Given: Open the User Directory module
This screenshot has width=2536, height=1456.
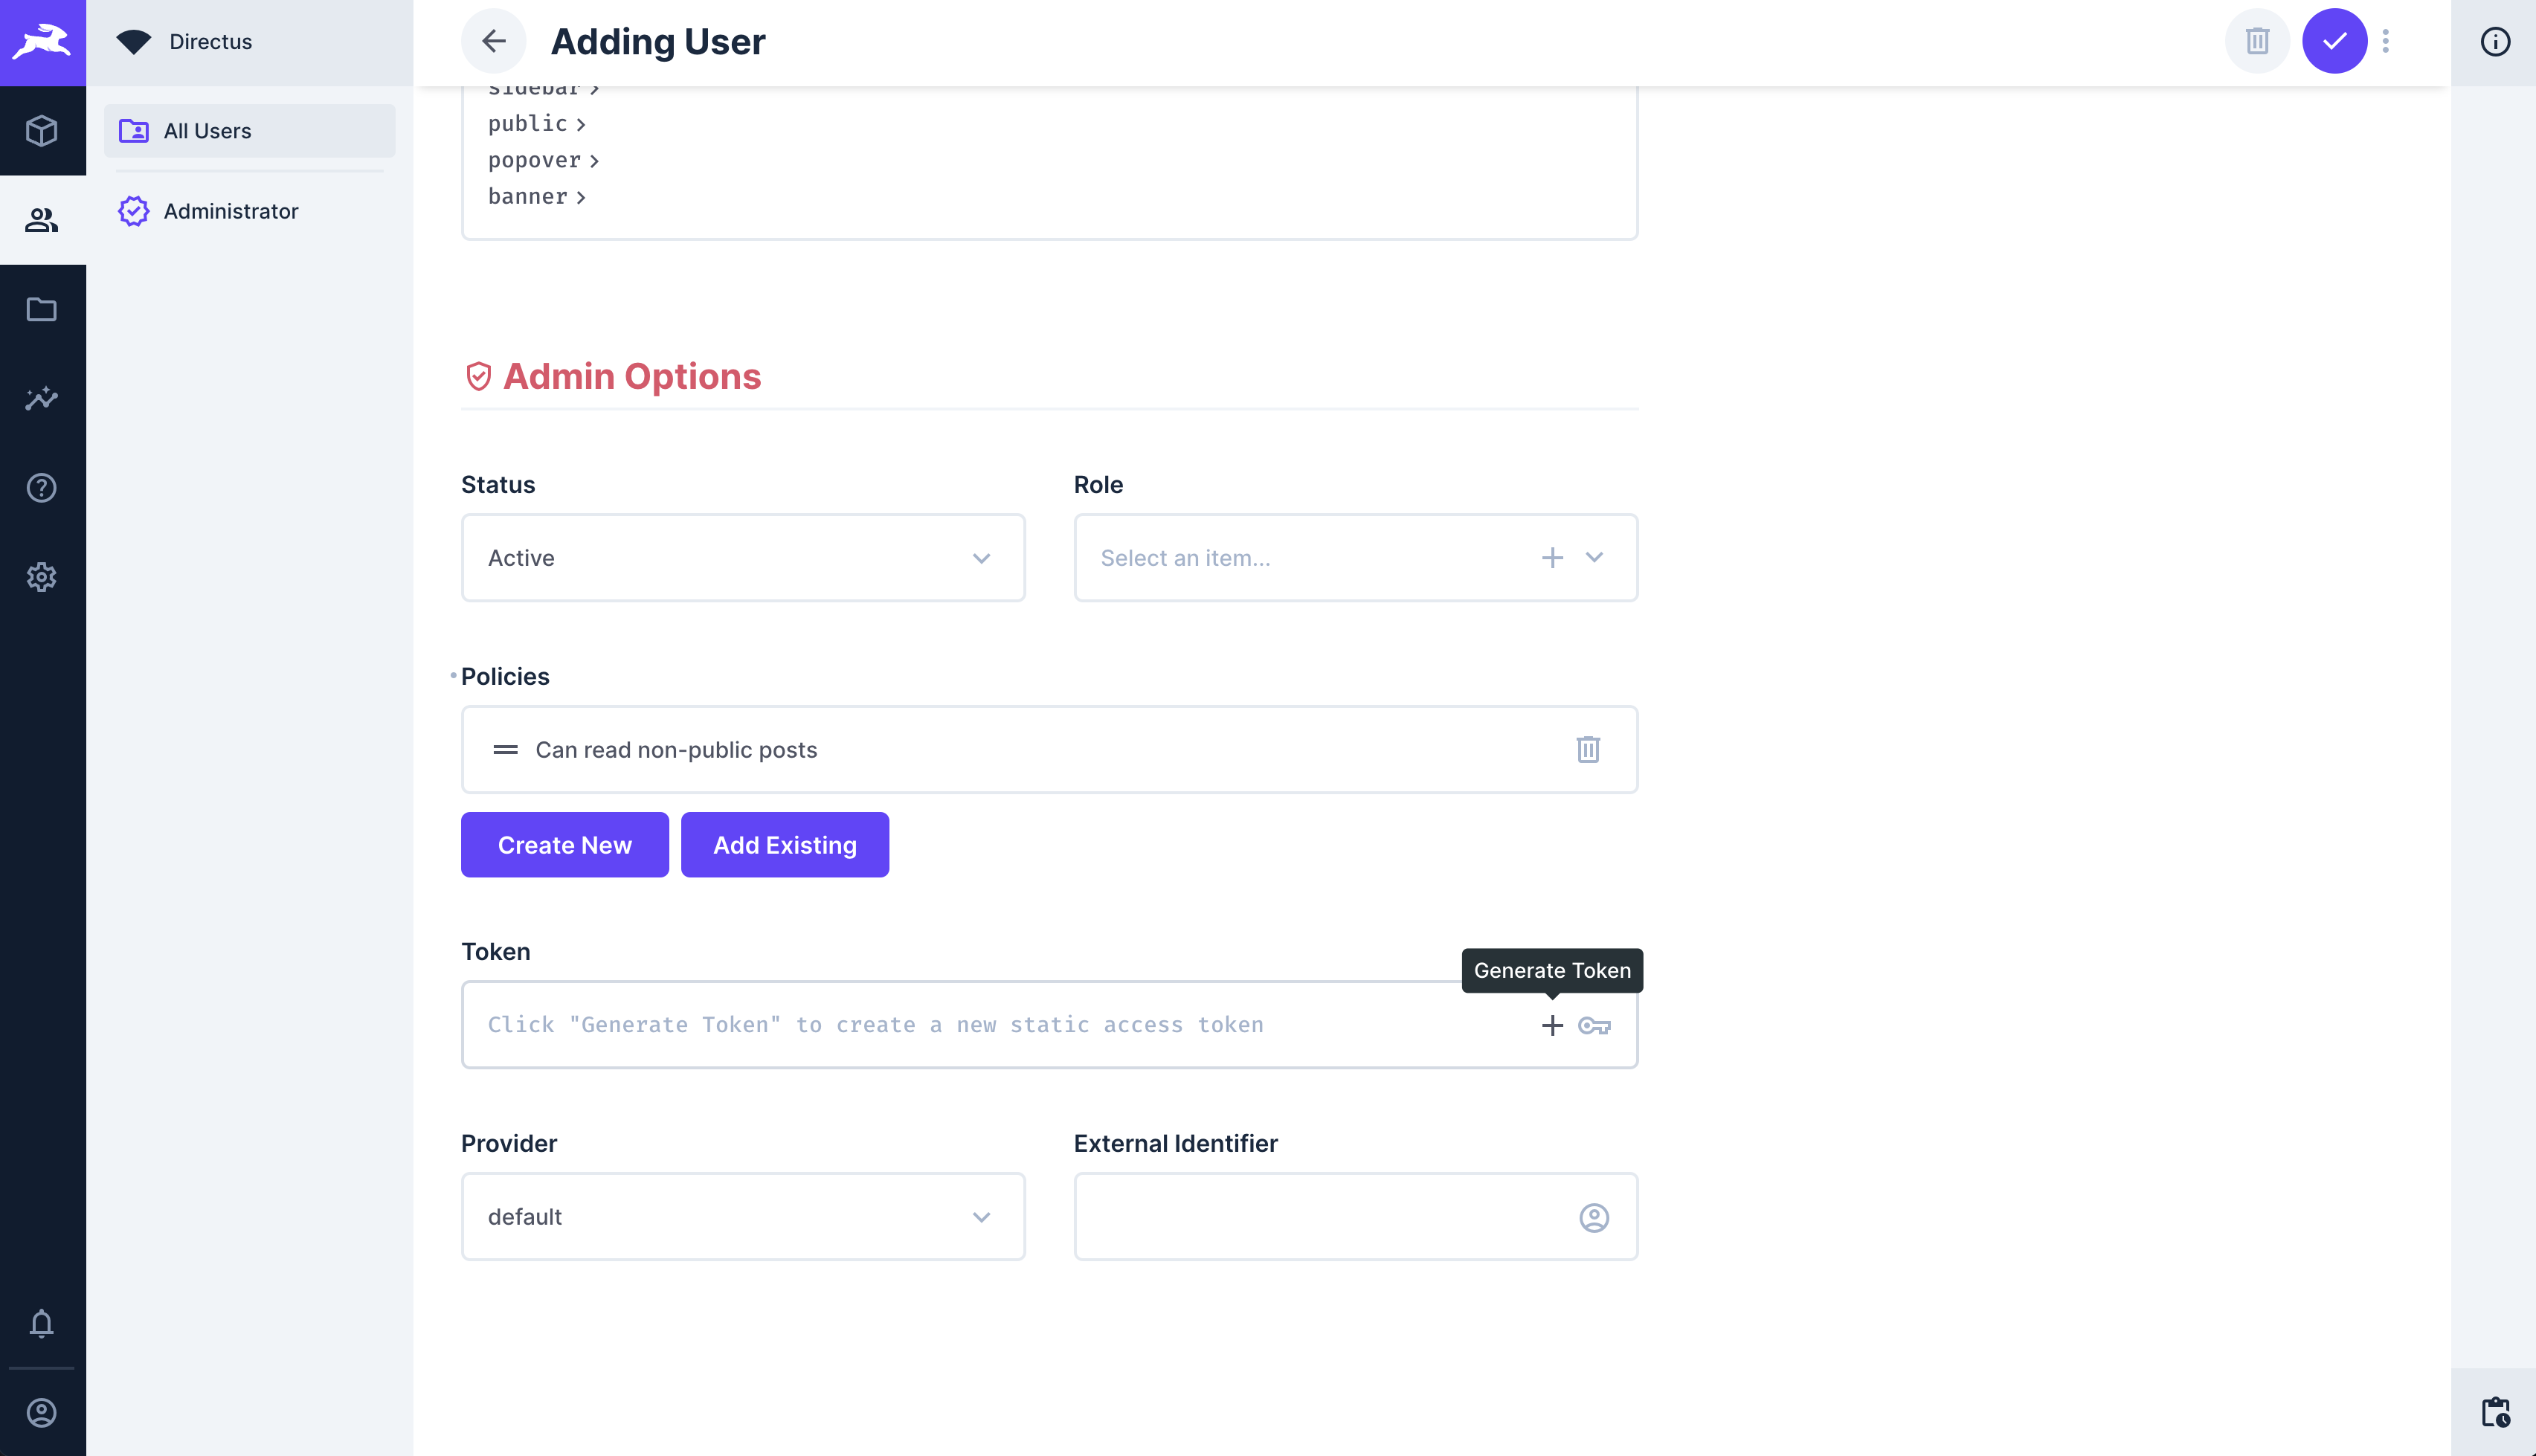Looking at the screenshot, I should click(42, 219).
